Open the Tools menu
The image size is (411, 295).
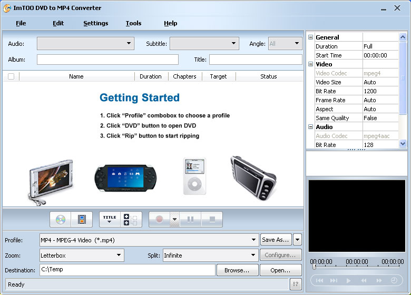(x=133, y=23)
